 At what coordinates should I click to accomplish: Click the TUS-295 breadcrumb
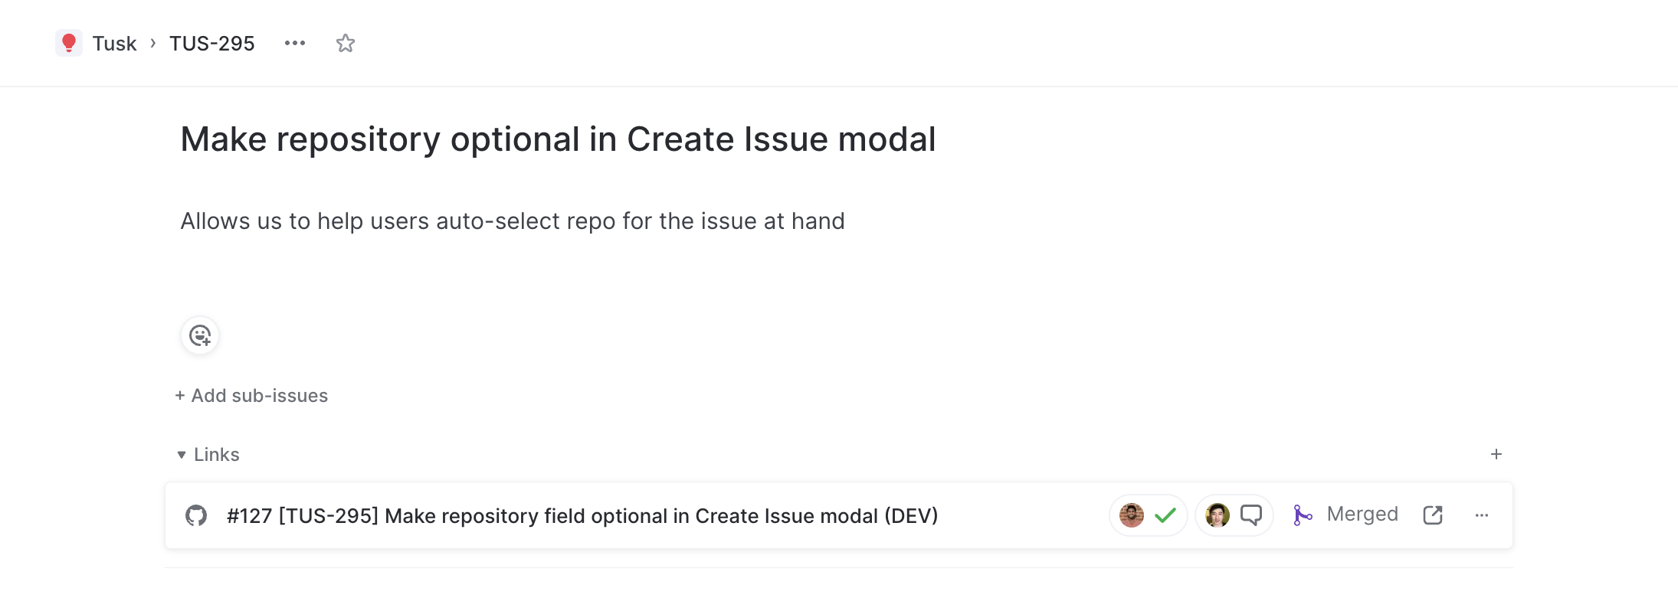(x=212, y=44)
